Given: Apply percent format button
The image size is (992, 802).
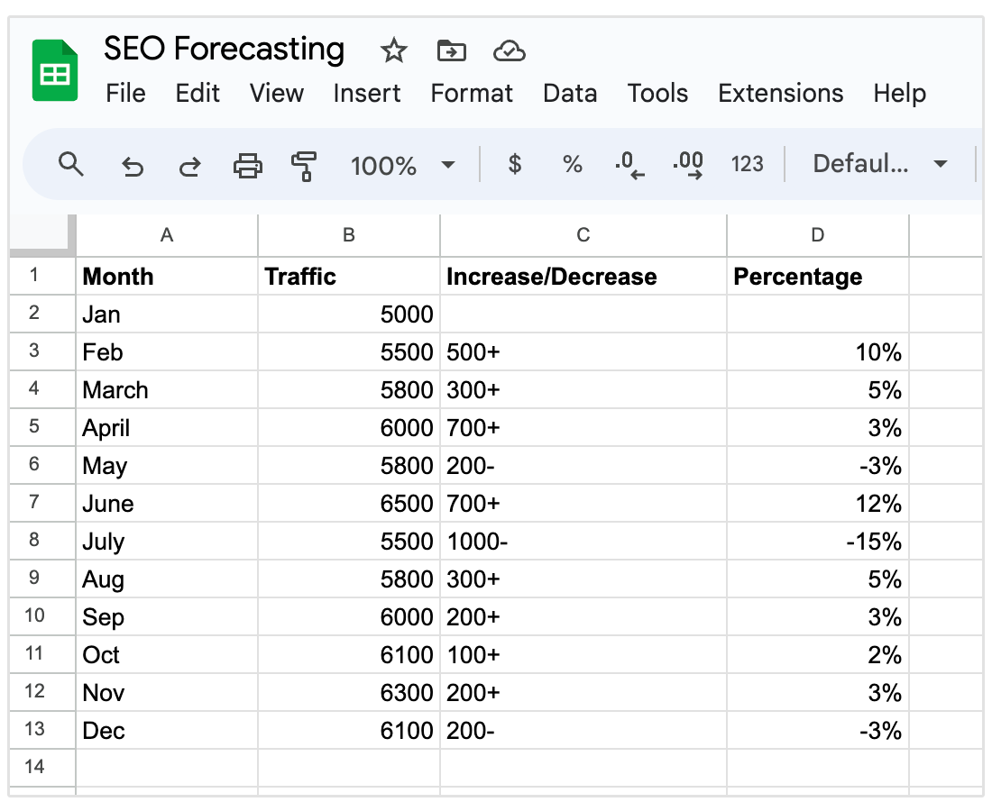Looking at the screenshot, I should (x=572, y=164).
